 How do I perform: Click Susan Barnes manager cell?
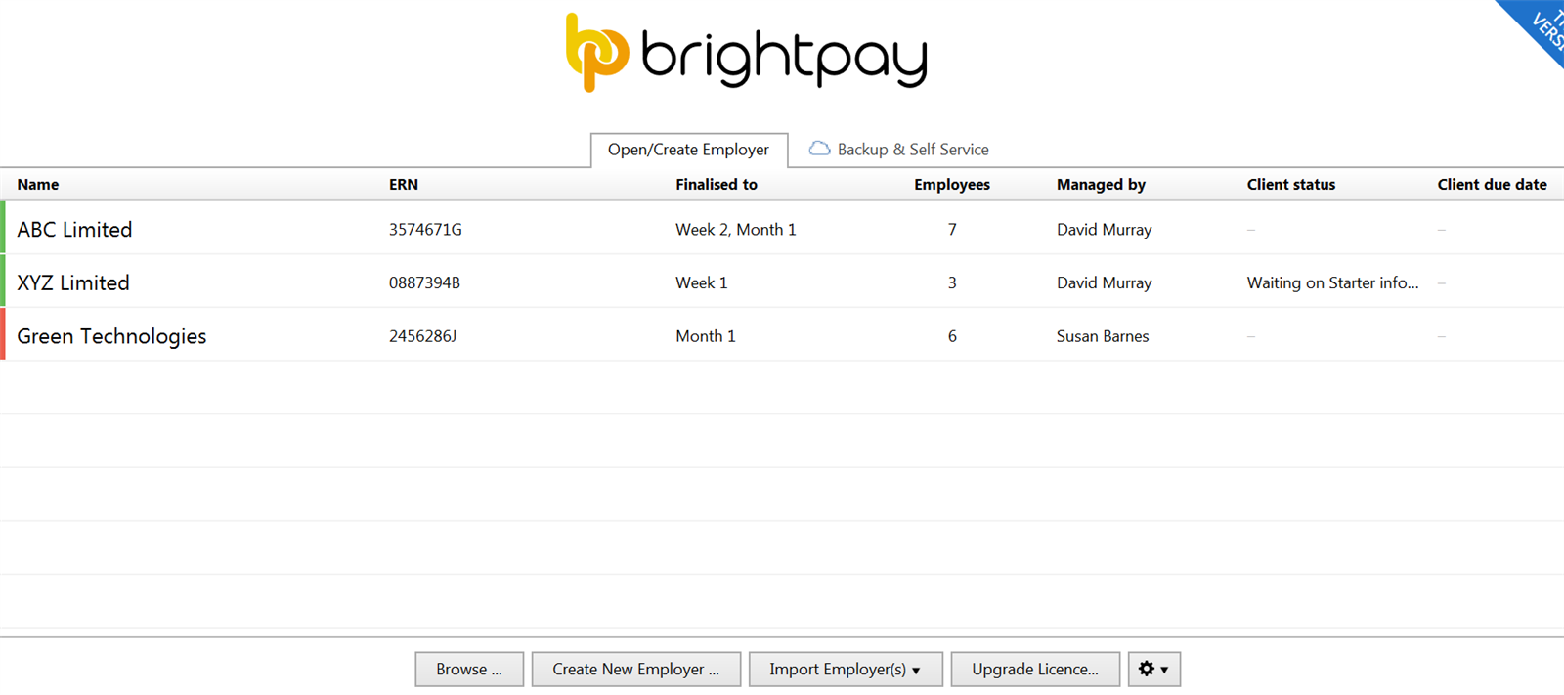(1103, 336)
